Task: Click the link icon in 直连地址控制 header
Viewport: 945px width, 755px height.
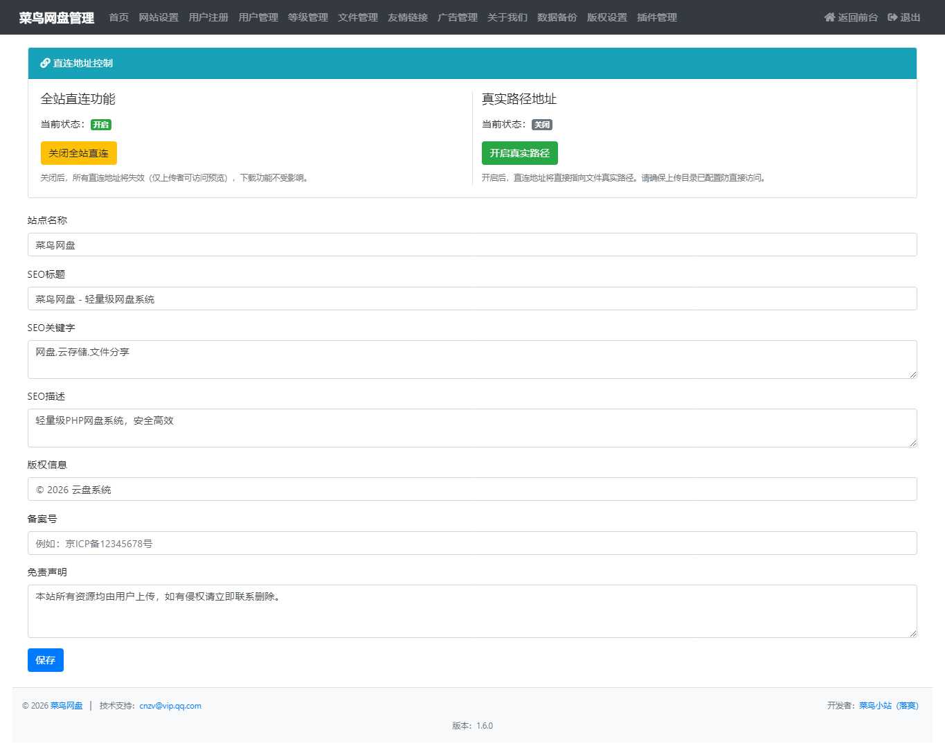Action: 45,63
